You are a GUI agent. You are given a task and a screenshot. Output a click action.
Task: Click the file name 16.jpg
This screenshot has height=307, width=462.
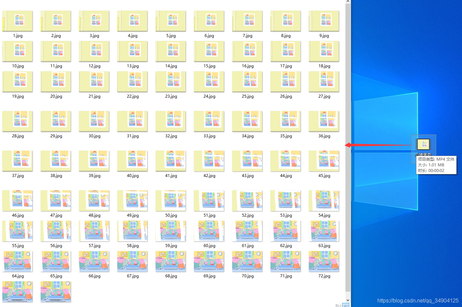coord(248,66)
